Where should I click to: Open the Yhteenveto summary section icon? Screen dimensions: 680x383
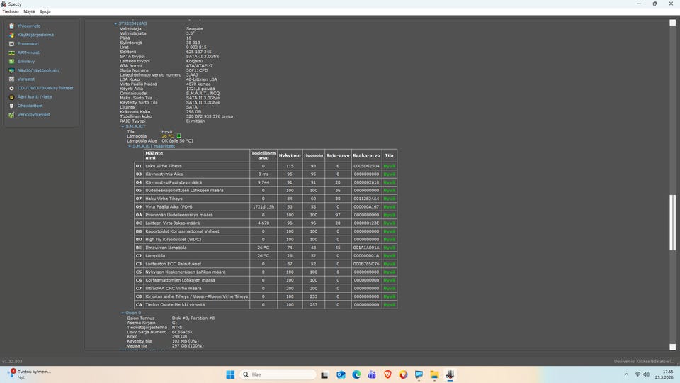tap(11, 26)
